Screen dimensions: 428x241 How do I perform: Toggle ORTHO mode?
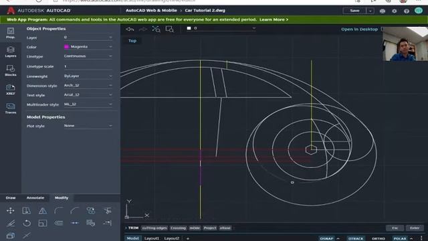(x=379, y=238)
